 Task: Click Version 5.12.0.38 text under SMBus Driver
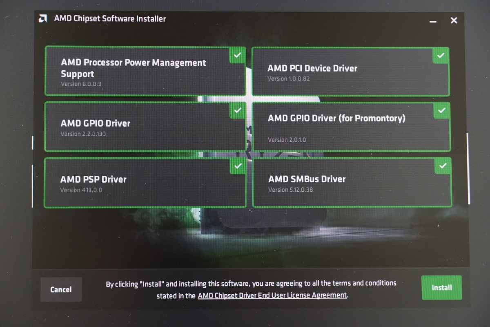[290, 190]
